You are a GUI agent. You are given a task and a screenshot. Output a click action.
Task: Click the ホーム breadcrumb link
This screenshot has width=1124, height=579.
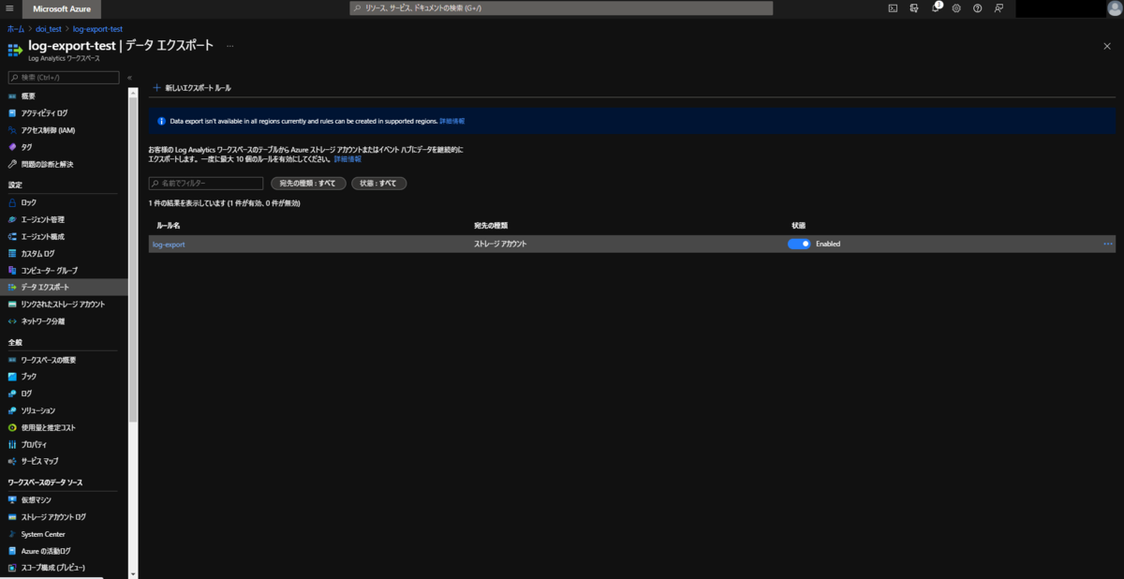16,29
